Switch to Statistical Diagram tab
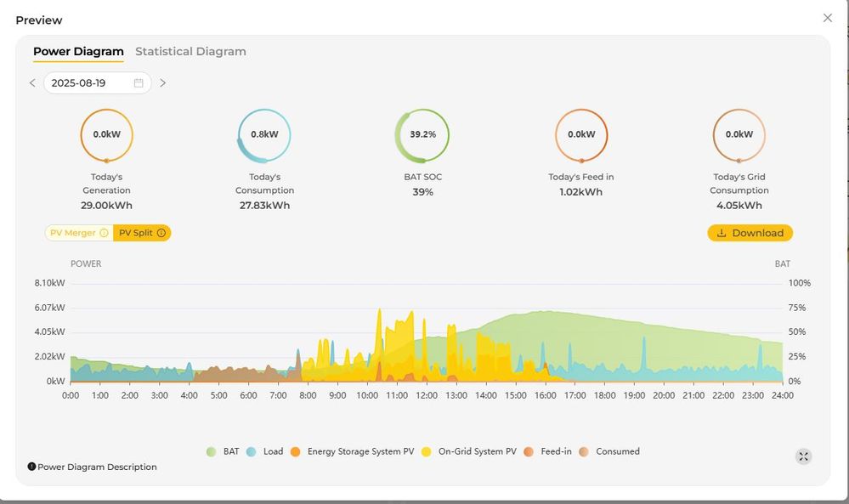The image size is (849, 504). [x=190, y=52]
